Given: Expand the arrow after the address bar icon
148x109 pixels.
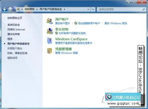Looking at the screenshot, I should (22, 9).
